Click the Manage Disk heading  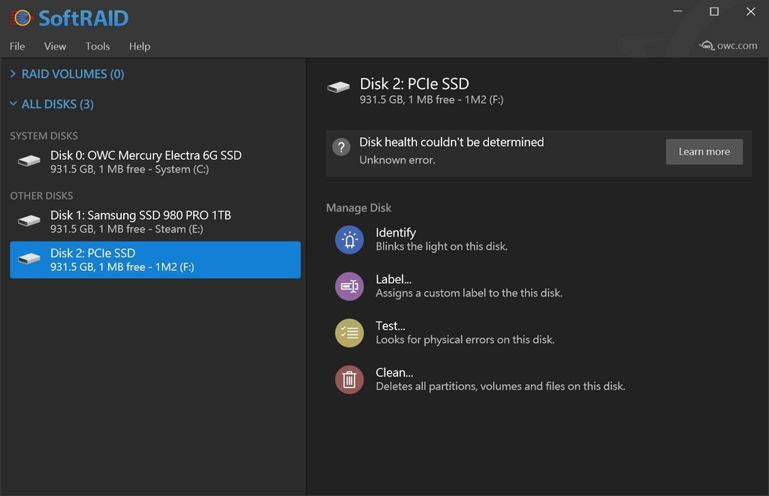(x=358, y=208)
